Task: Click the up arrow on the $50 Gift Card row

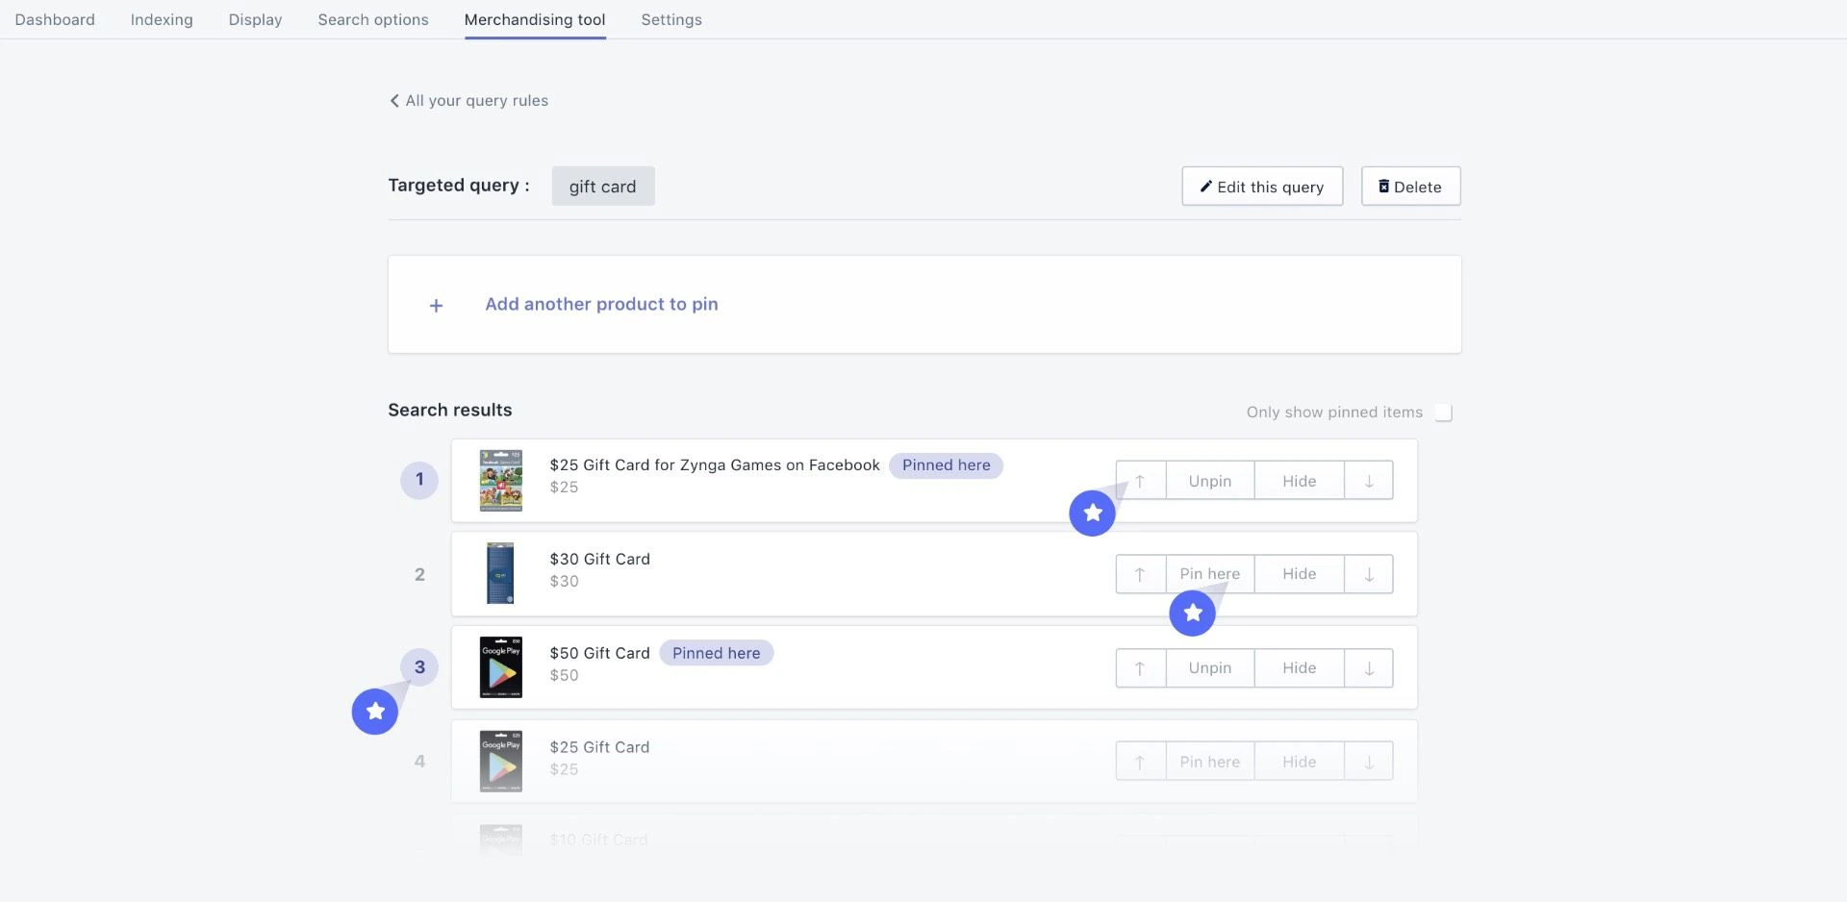Action: point(1140,667)
